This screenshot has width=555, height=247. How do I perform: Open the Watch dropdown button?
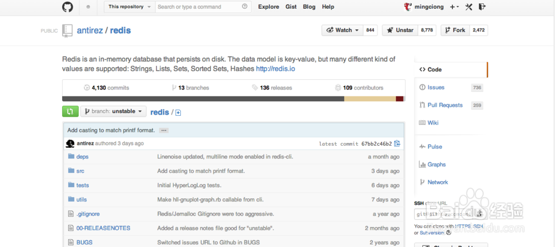point(342,30)
